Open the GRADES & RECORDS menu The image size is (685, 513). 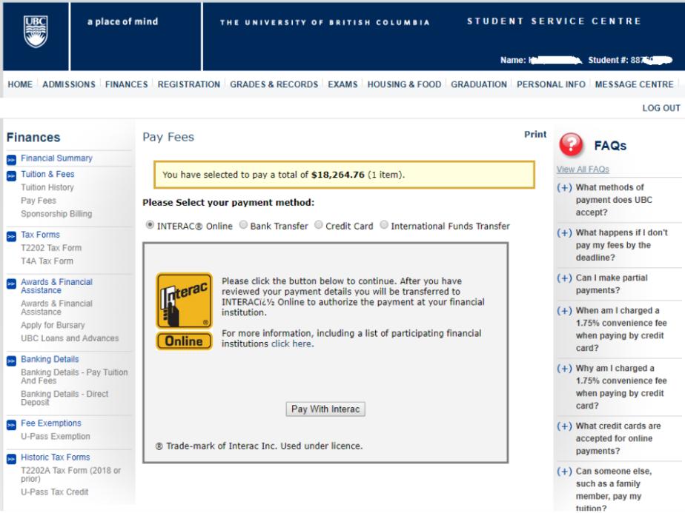[x=274, y=84]
